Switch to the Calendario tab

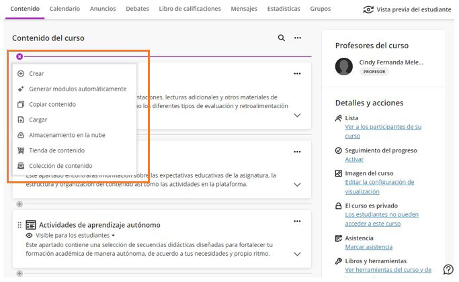point(65,9)
